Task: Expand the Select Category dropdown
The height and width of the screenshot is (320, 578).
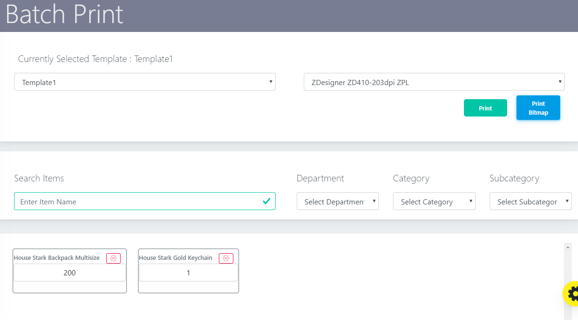Action: [434, 202]
